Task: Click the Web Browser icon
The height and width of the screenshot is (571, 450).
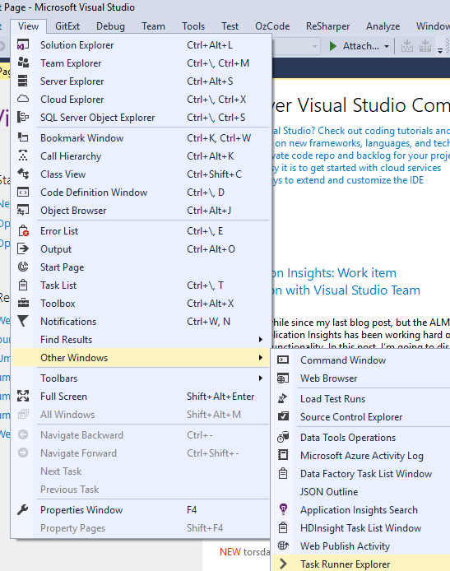Action: [283, 378]
